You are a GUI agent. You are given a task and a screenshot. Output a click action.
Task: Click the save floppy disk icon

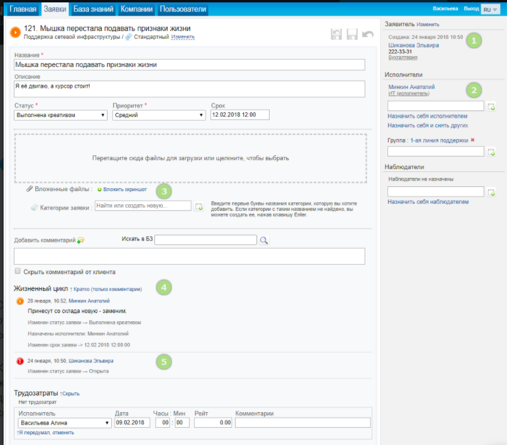point(352,35)
